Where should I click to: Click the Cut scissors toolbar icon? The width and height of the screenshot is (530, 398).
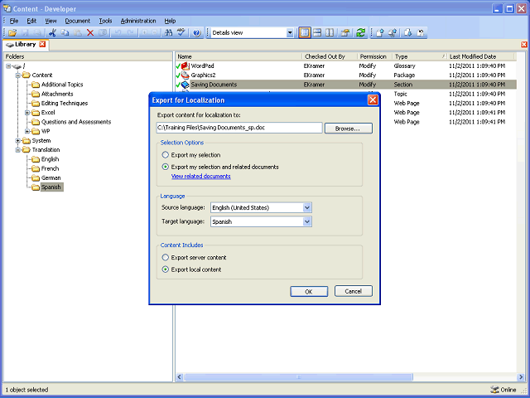(52, 33)
